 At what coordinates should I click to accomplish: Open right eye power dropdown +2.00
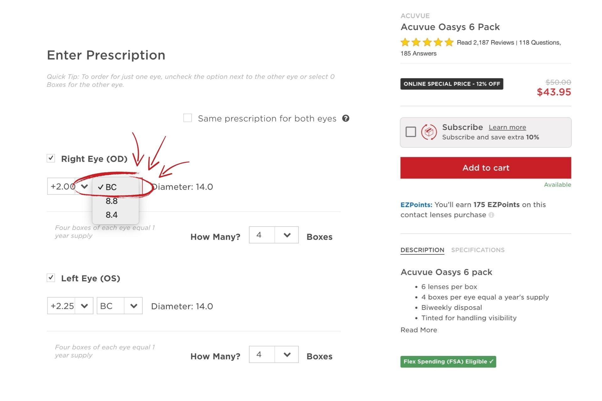coord(70,186)
